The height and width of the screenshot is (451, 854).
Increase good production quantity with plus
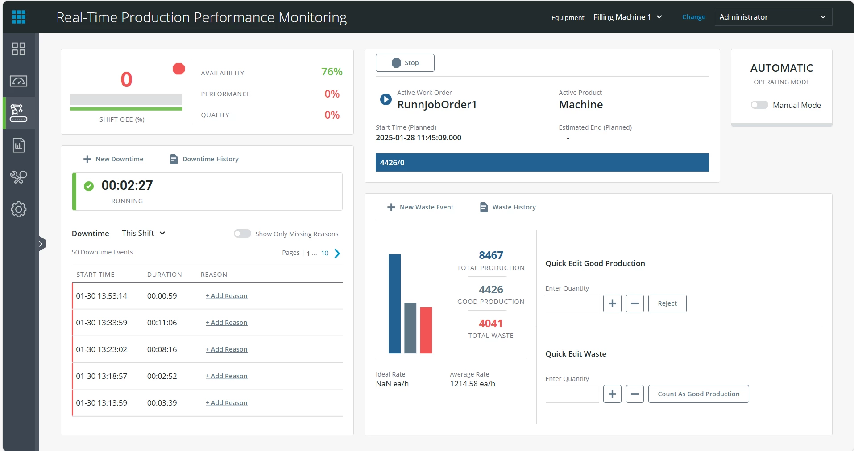(612, 303)
